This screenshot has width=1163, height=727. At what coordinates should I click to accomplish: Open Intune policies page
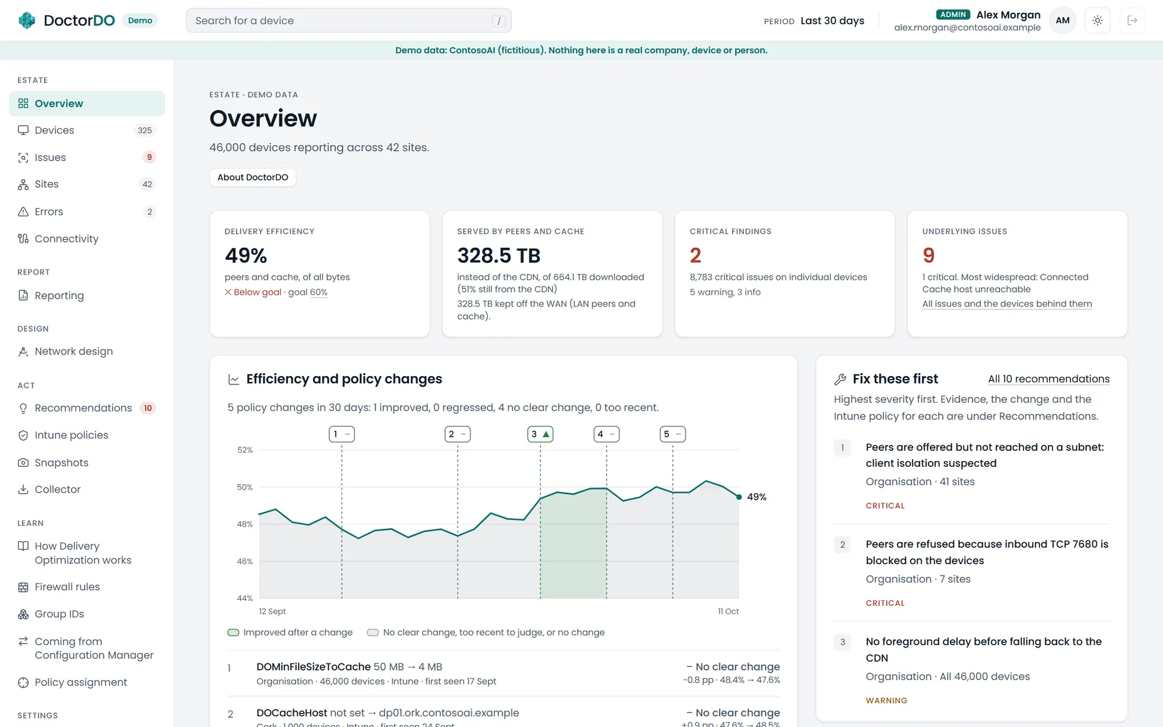click(87, 435)
